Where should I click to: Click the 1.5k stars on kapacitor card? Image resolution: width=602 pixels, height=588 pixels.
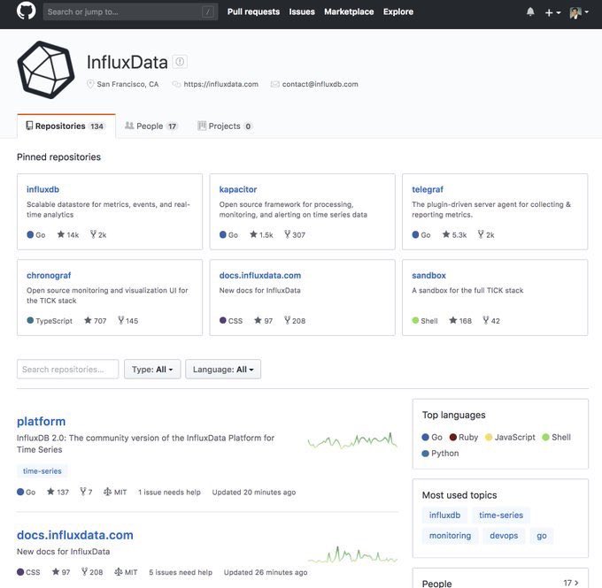pos(261,234)
